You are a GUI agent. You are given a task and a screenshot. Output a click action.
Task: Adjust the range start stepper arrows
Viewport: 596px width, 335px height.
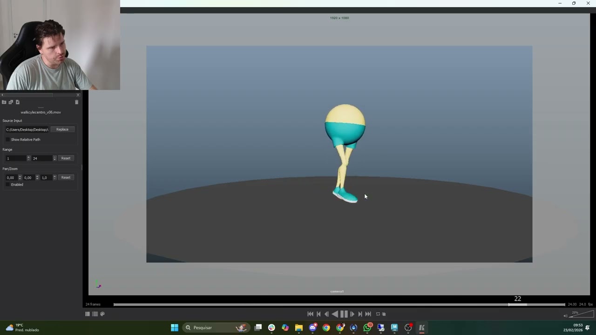coord(28,158)
